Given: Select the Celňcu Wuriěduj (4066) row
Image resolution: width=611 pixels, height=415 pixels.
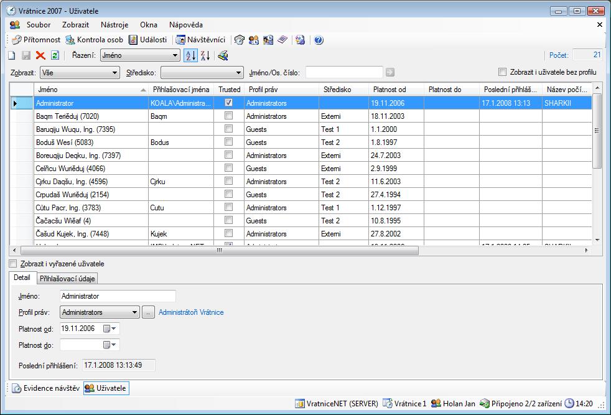Looking at the screenshot, I should point(301,169).
